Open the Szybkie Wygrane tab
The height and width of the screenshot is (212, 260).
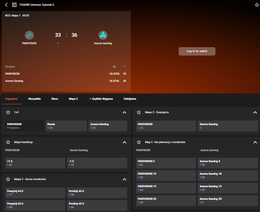101,99
